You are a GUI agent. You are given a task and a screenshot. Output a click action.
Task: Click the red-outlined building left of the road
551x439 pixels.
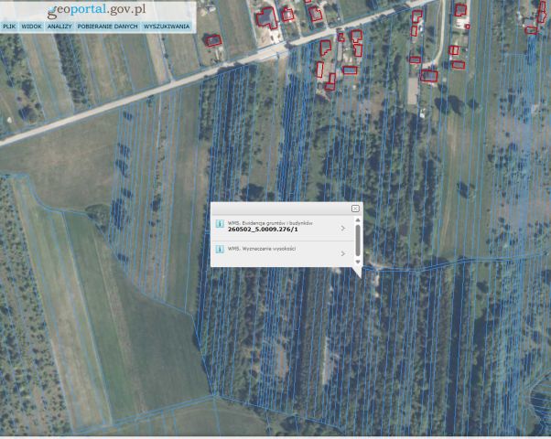pyautogui.click(x=213, y=40)
